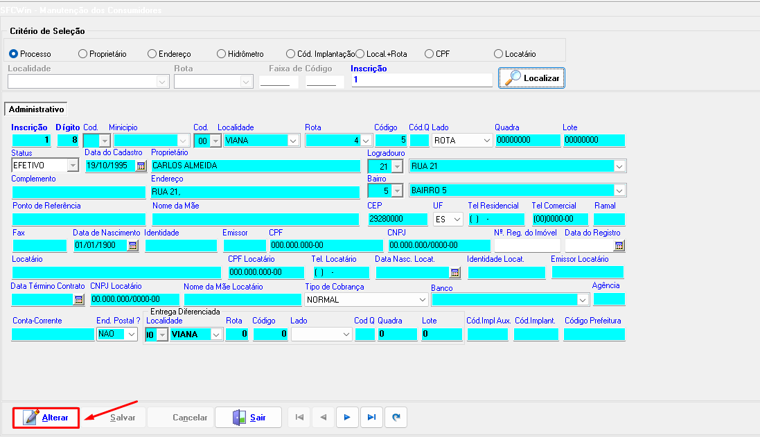Go to first record navigation arrow
Image resolution: width=760 pixels, height=437 pixels.
click(x=299, y=418)
